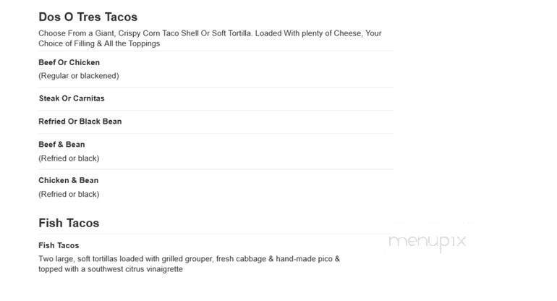Click the words "fresh cabbage" in the description
Viewport: 557px width, 301px height.
click(x=244, y=258)
